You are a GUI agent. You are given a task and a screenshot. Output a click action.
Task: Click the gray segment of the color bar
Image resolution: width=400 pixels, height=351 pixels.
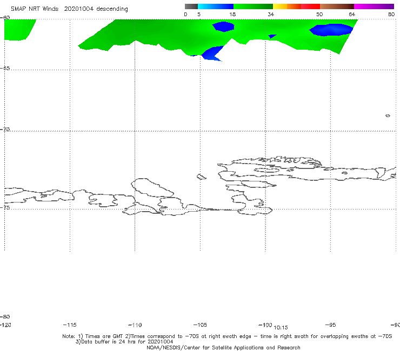point(191,6)
